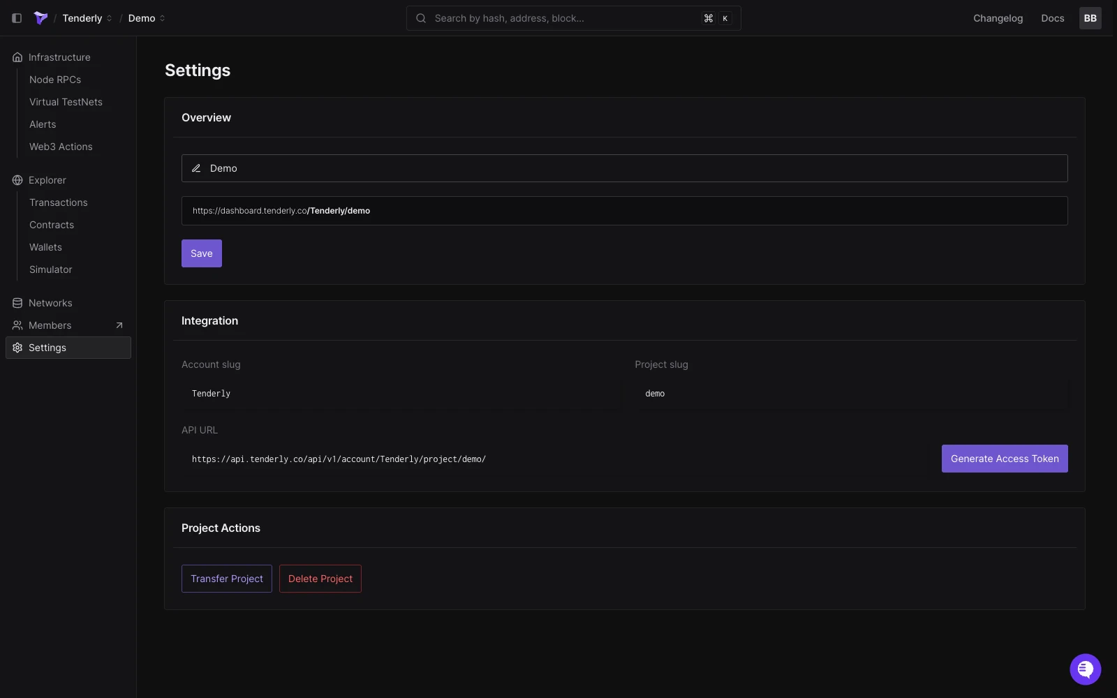Click the Networks database icon
This screenshot has height=698, width=1117.
[x=17, y=303]
